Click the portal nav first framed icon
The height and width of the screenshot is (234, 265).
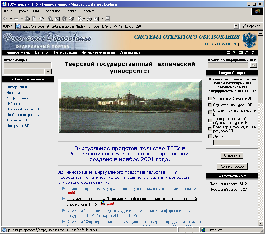[229, 52]
